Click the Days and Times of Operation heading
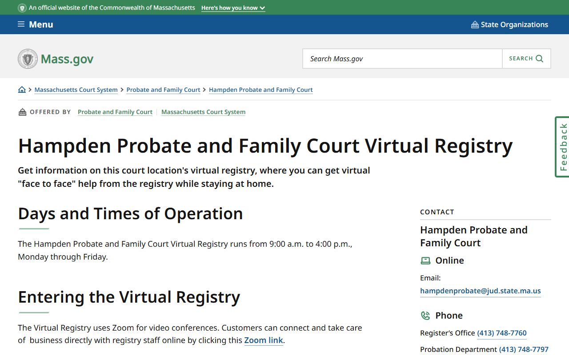569x355 pixels. [130, 214]
